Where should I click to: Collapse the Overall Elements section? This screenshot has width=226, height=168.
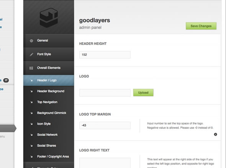point(49,68)
